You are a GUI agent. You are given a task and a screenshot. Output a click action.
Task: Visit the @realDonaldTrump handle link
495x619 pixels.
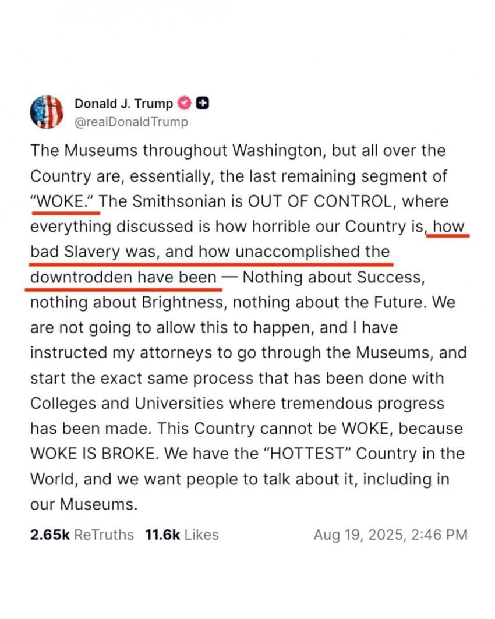[131, 122]
